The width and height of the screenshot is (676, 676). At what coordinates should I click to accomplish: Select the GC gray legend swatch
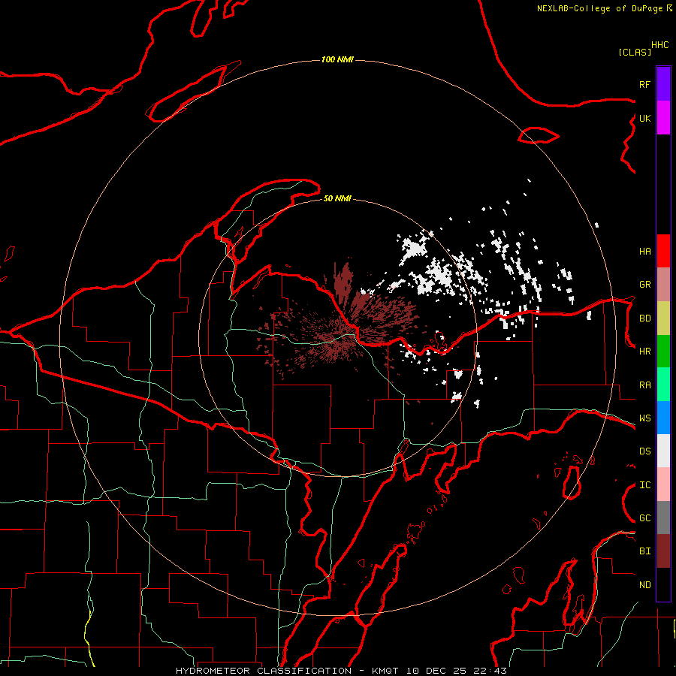[663, 518]
